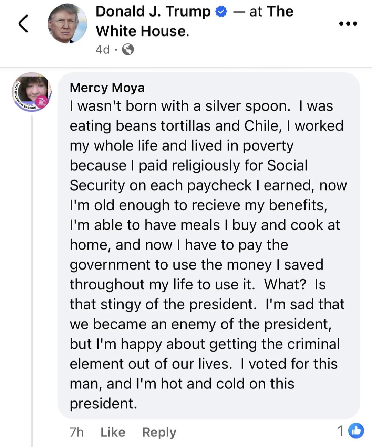Open the Mercy Moya name link
The width and height of the screenshot is (372, 447).
pos(107,88)
